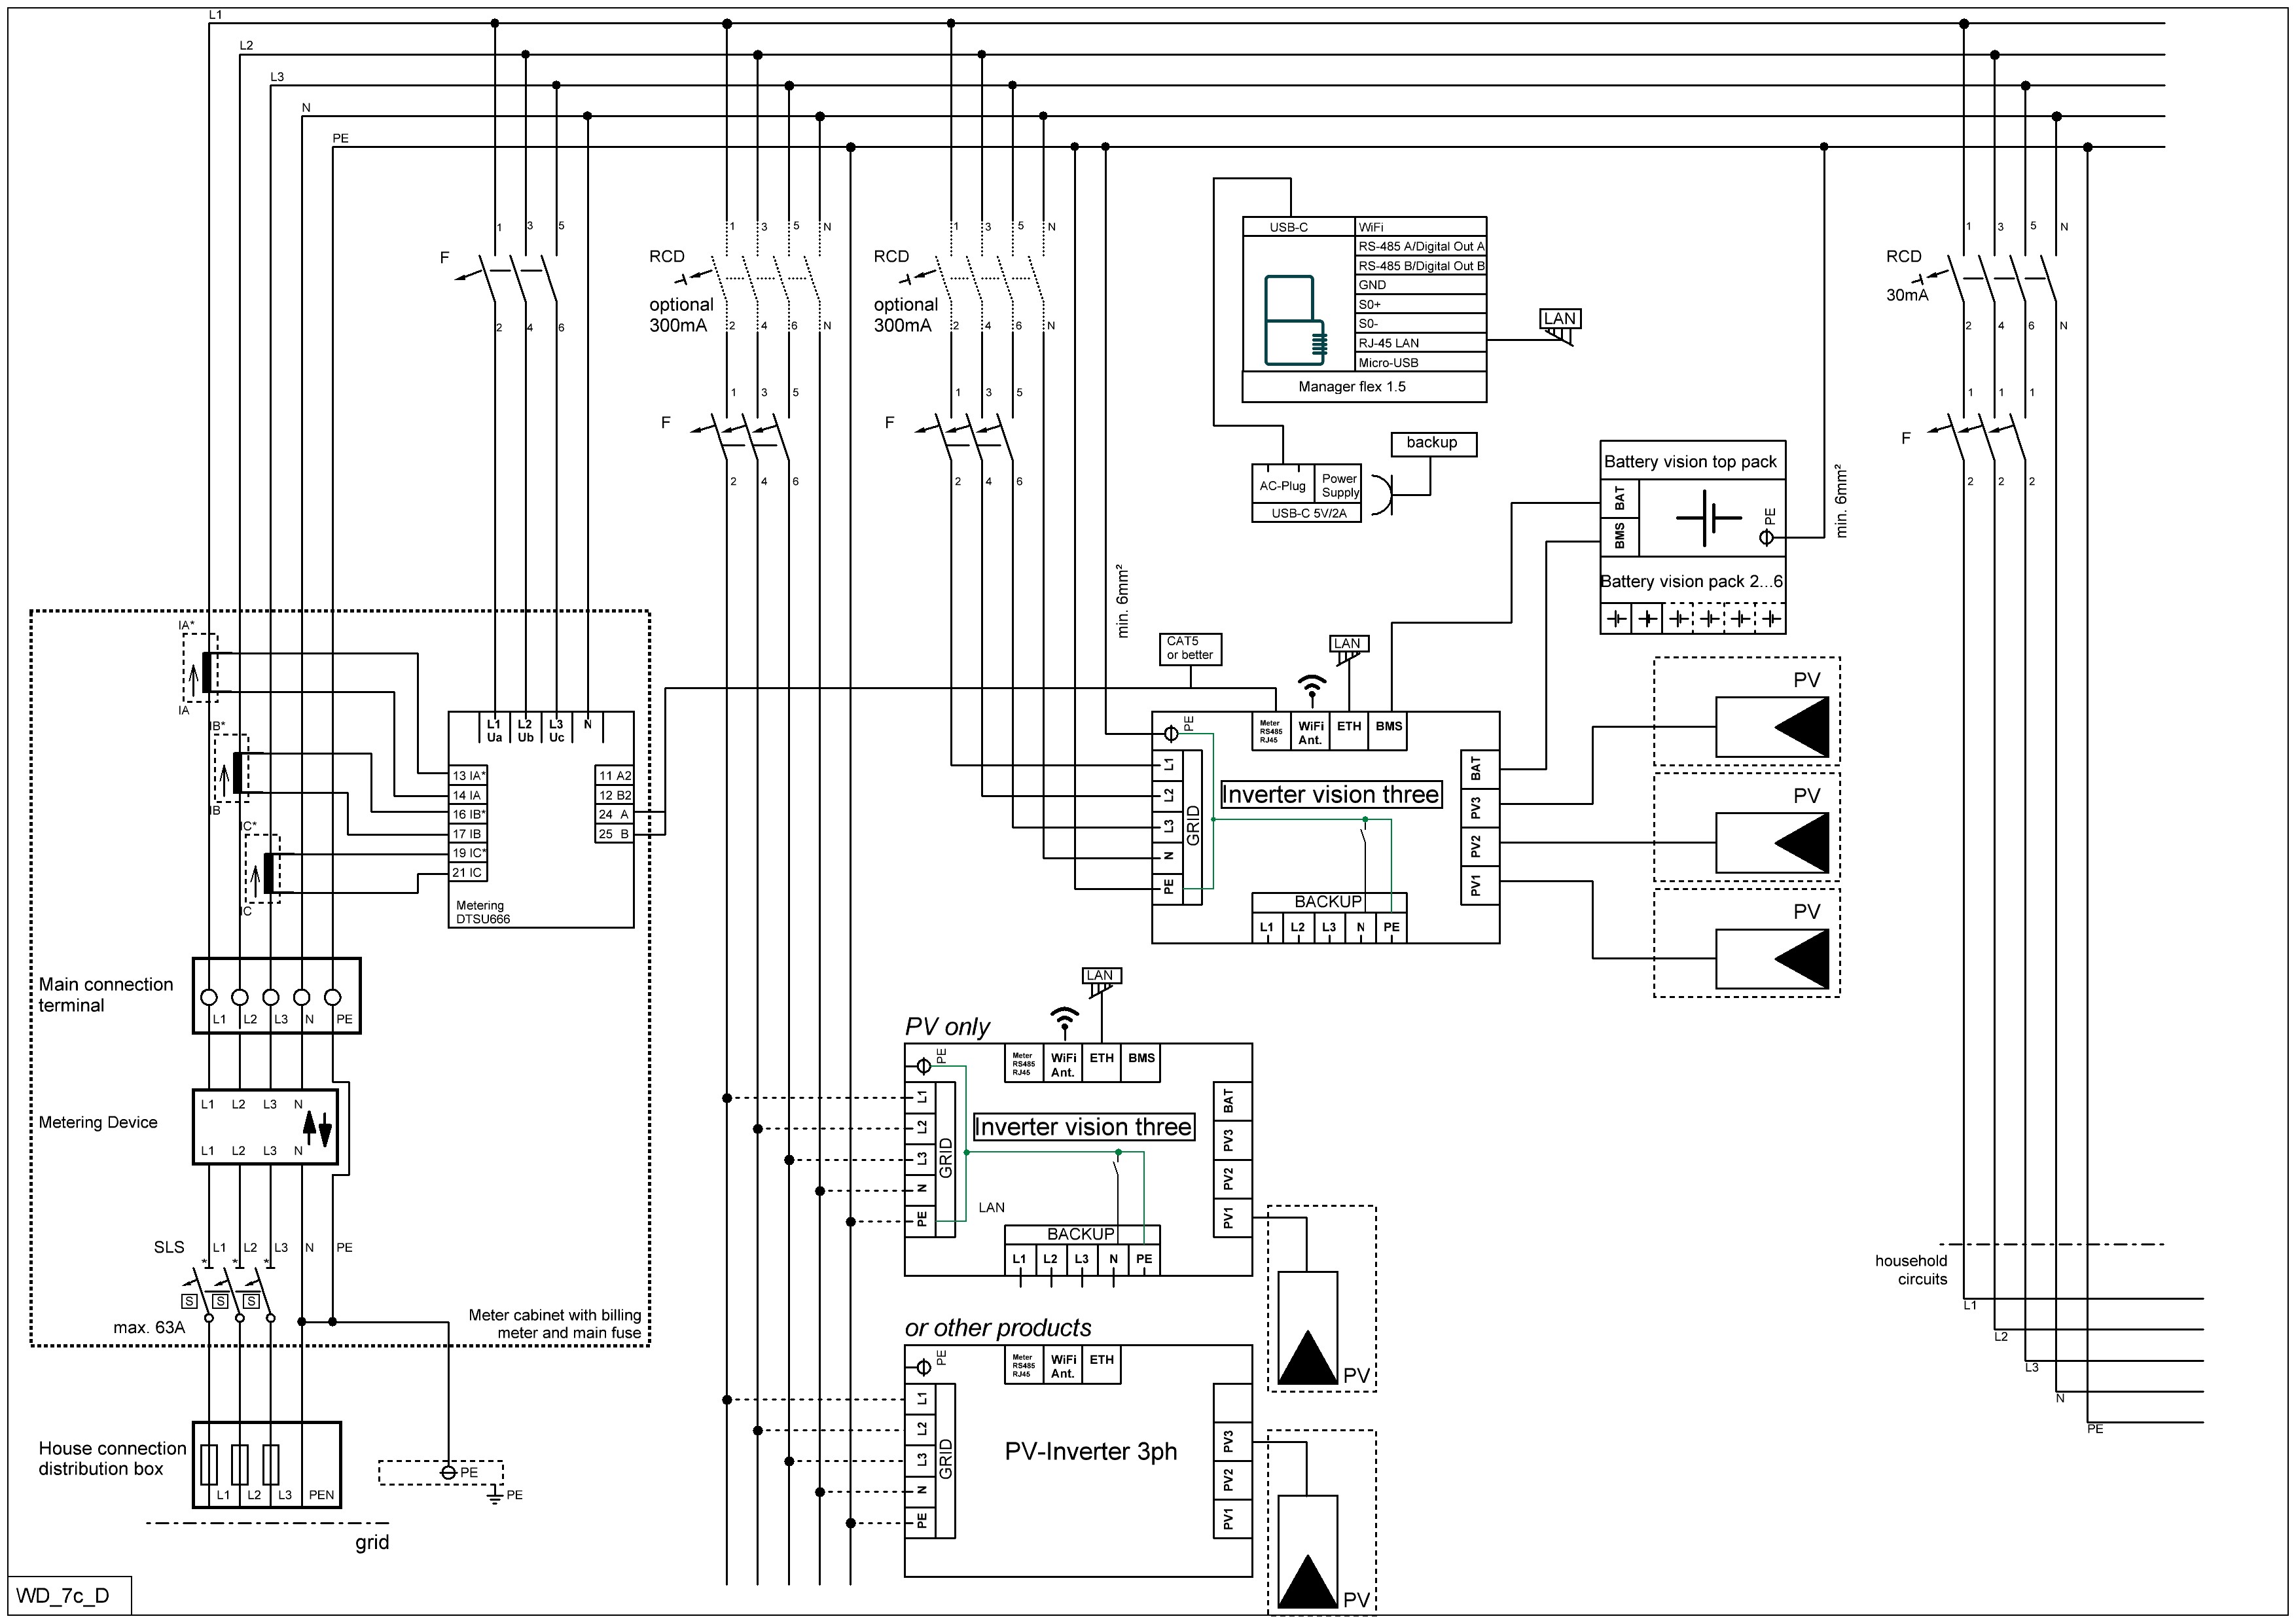2296x1623 pixels.
Task: Click the PV-Inverter 3ph label
Action: point(1090,1451)
